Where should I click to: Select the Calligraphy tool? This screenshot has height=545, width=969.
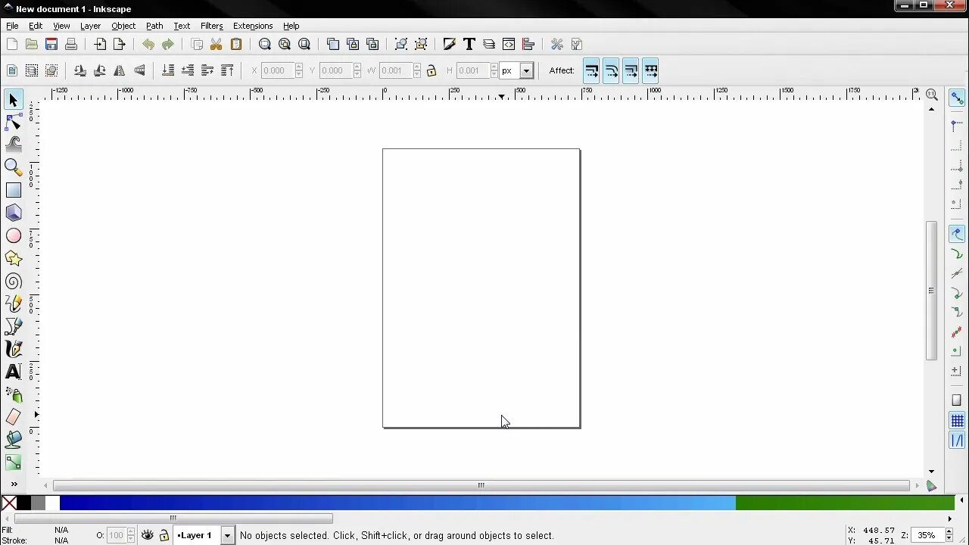13,349
